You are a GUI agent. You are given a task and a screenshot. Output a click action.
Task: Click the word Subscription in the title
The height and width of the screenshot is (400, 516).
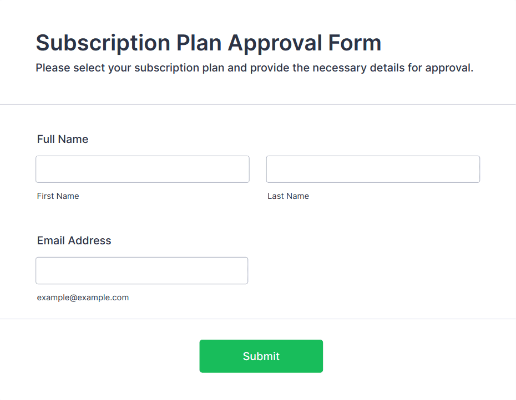103,43
